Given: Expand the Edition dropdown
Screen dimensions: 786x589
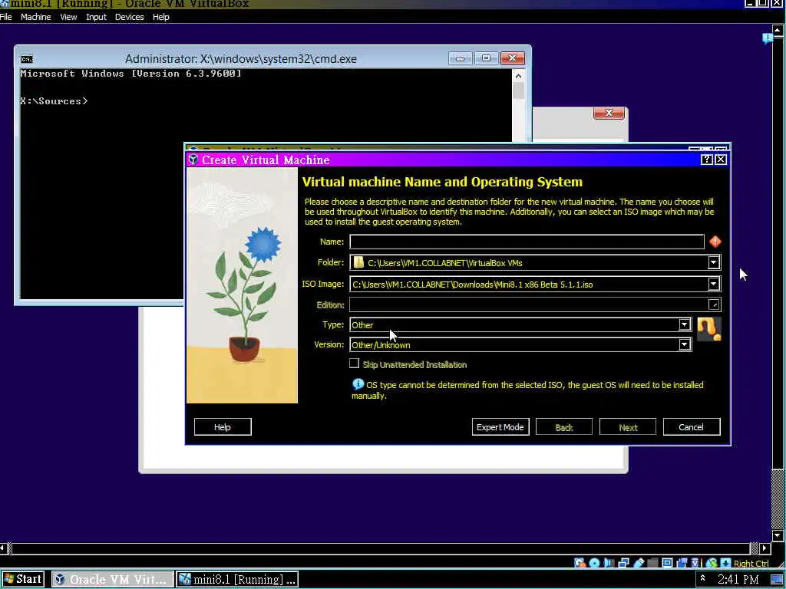Looking at the screenshot, I should coord(714,304).
